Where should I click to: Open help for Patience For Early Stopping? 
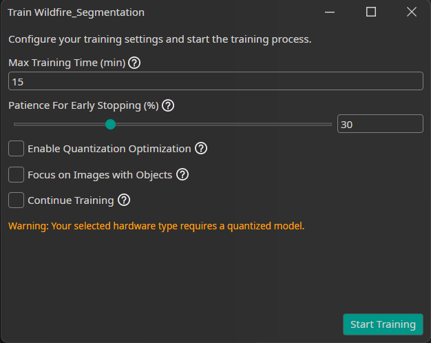click(168, 105)
